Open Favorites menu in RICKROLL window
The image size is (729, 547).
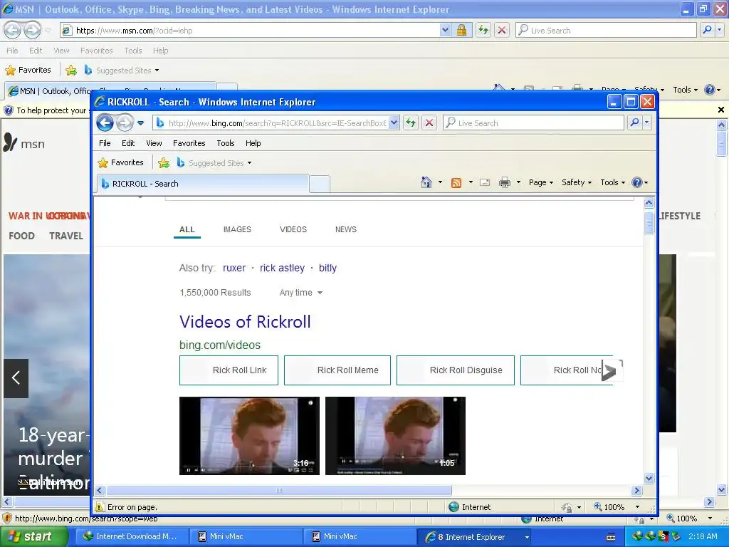(189, 143)
